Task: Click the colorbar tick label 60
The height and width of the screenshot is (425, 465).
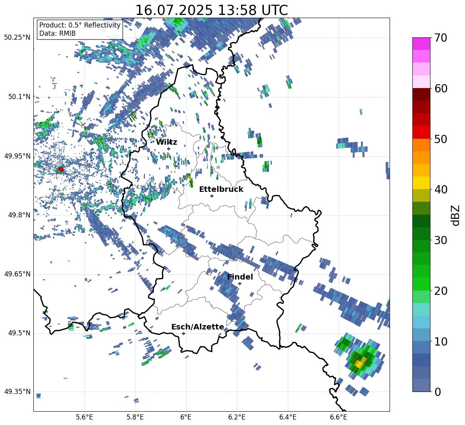Action: (440, 88)
